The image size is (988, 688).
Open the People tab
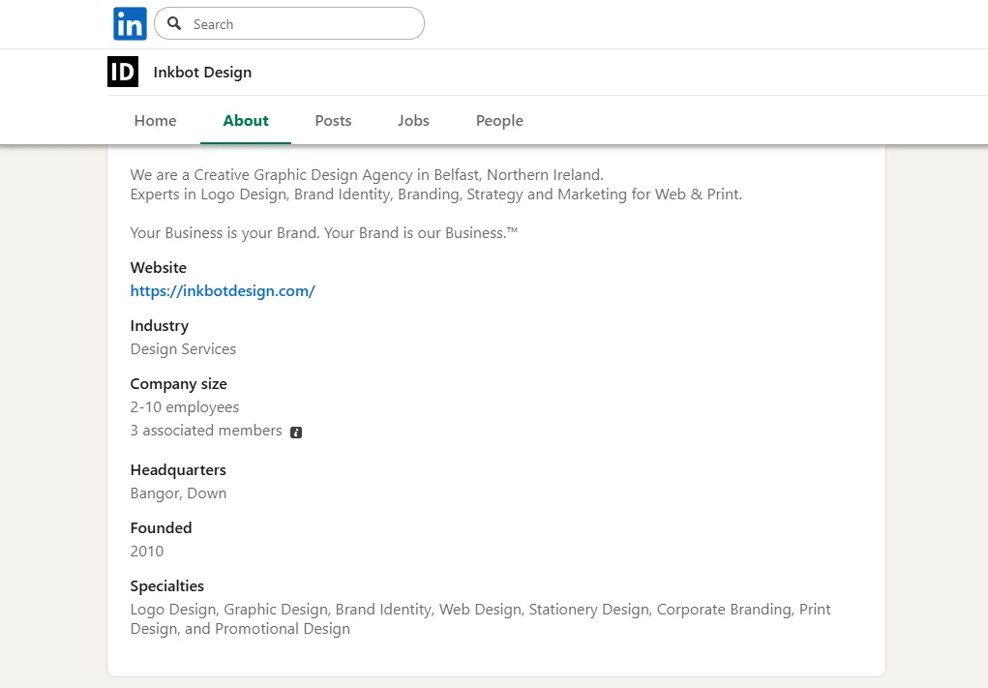(499, 120)
